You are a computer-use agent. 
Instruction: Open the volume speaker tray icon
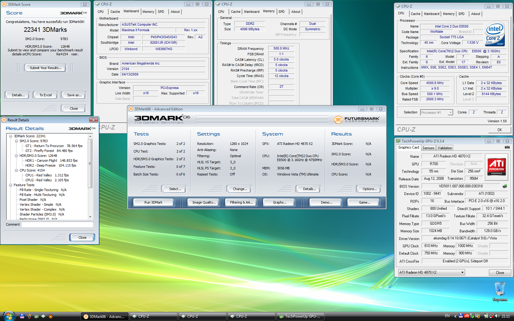tap(497, 316)
